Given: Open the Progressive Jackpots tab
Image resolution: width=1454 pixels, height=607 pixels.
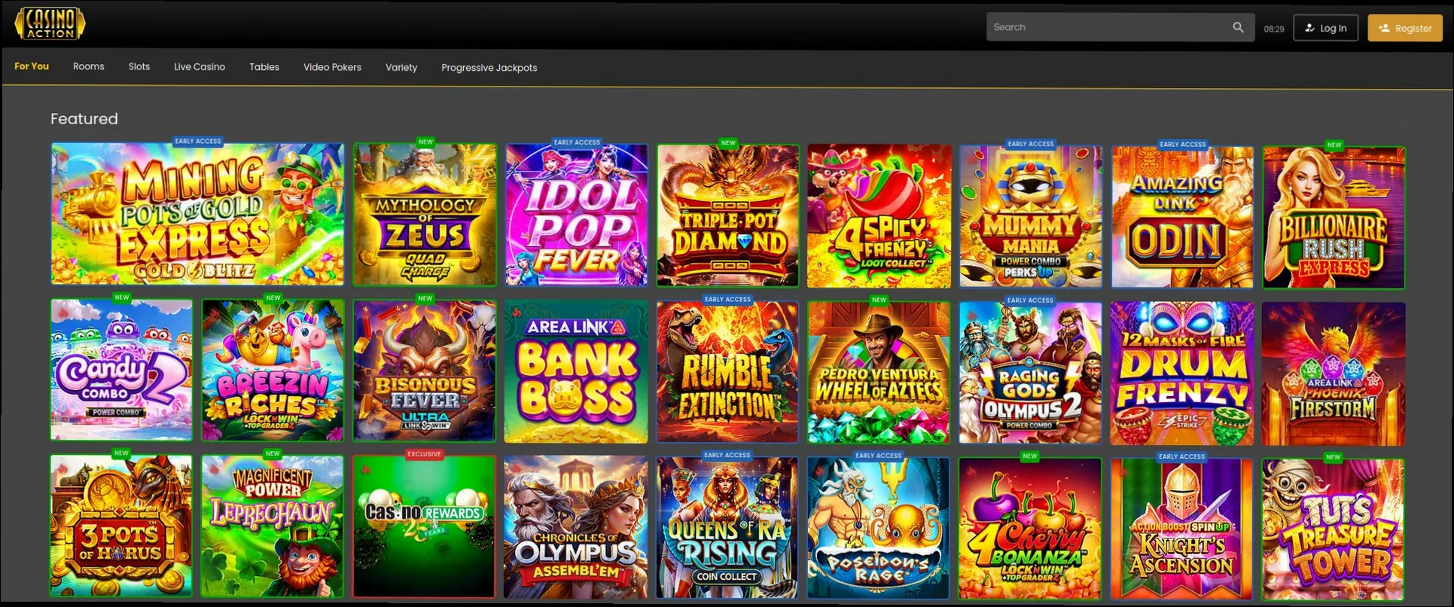Looking at the screenshot, I should pyautogui.click(x=489, y=68).
